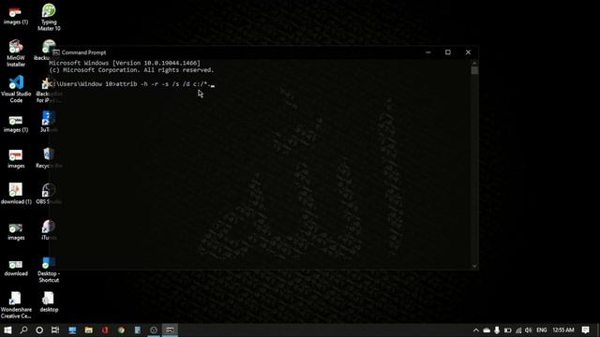Open the Command Prompt title bar system icon

click(x=56, y=52)
